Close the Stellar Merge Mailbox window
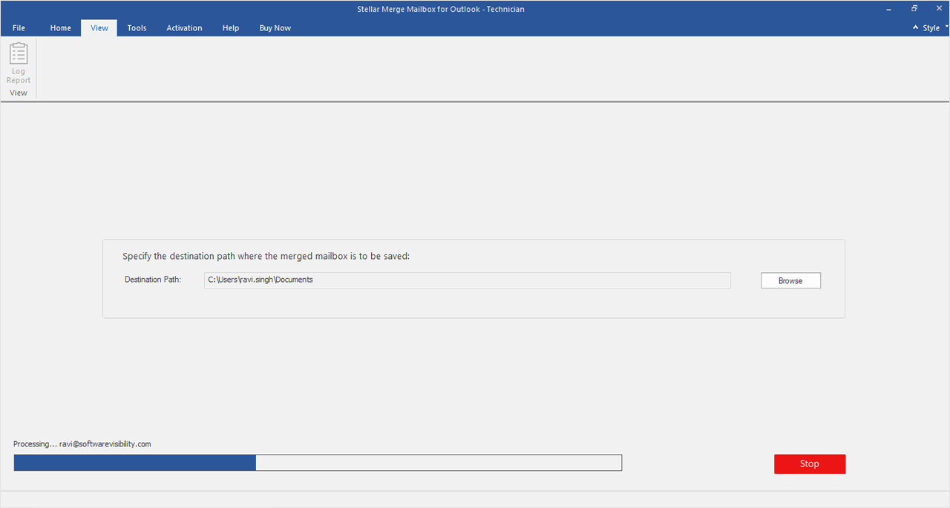 tap(939, 9)
